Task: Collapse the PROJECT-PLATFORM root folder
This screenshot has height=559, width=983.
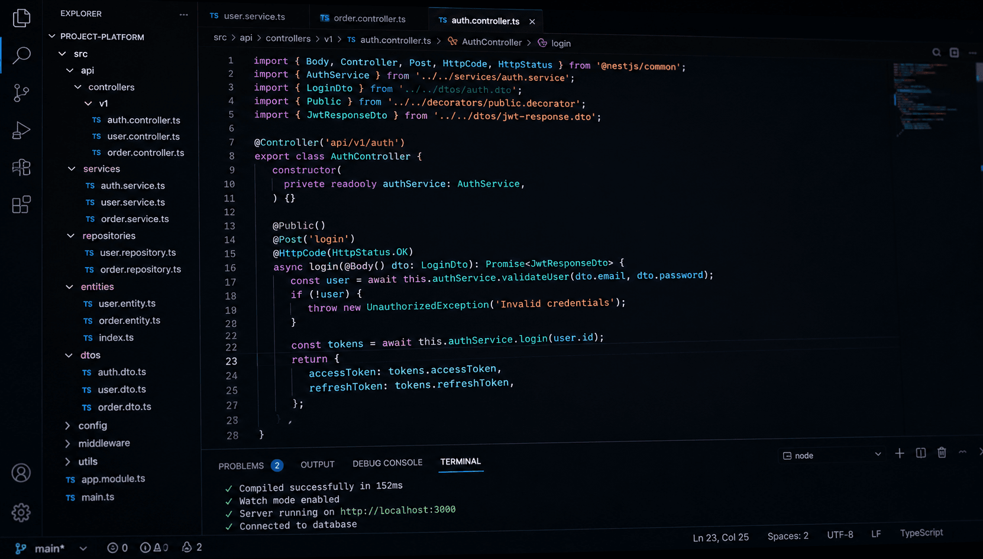Action: pos(52,37)
